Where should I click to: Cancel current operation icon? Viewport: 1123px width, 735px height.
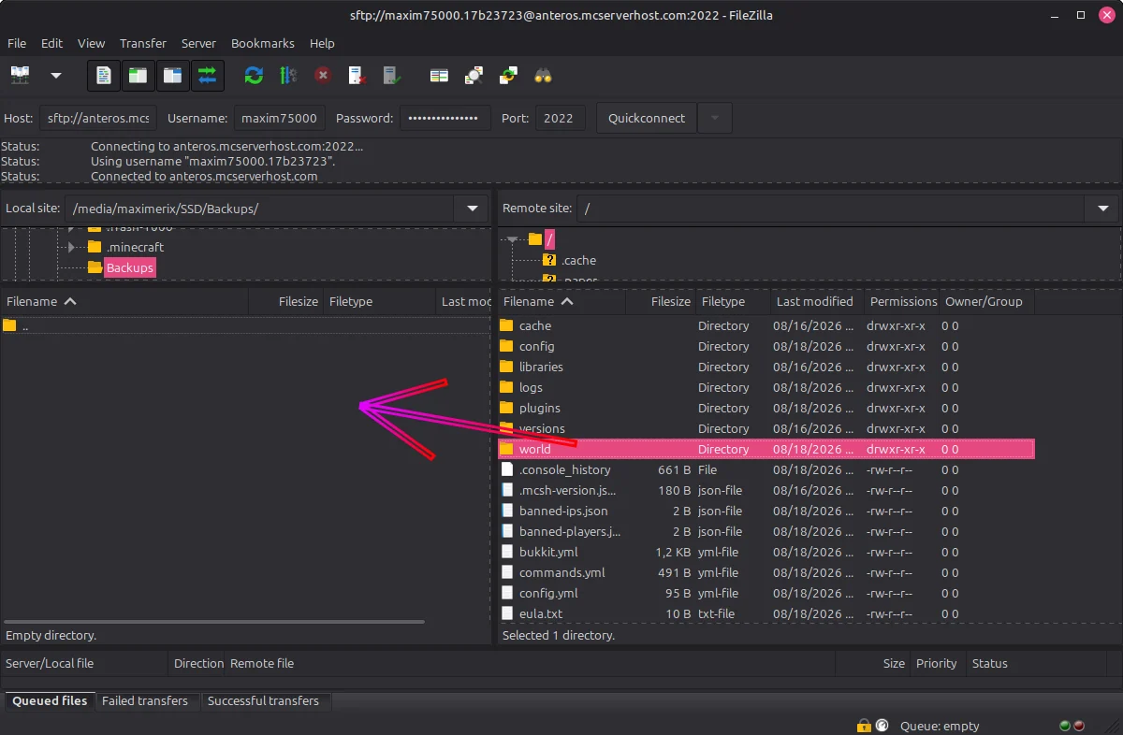coord(323,76)
